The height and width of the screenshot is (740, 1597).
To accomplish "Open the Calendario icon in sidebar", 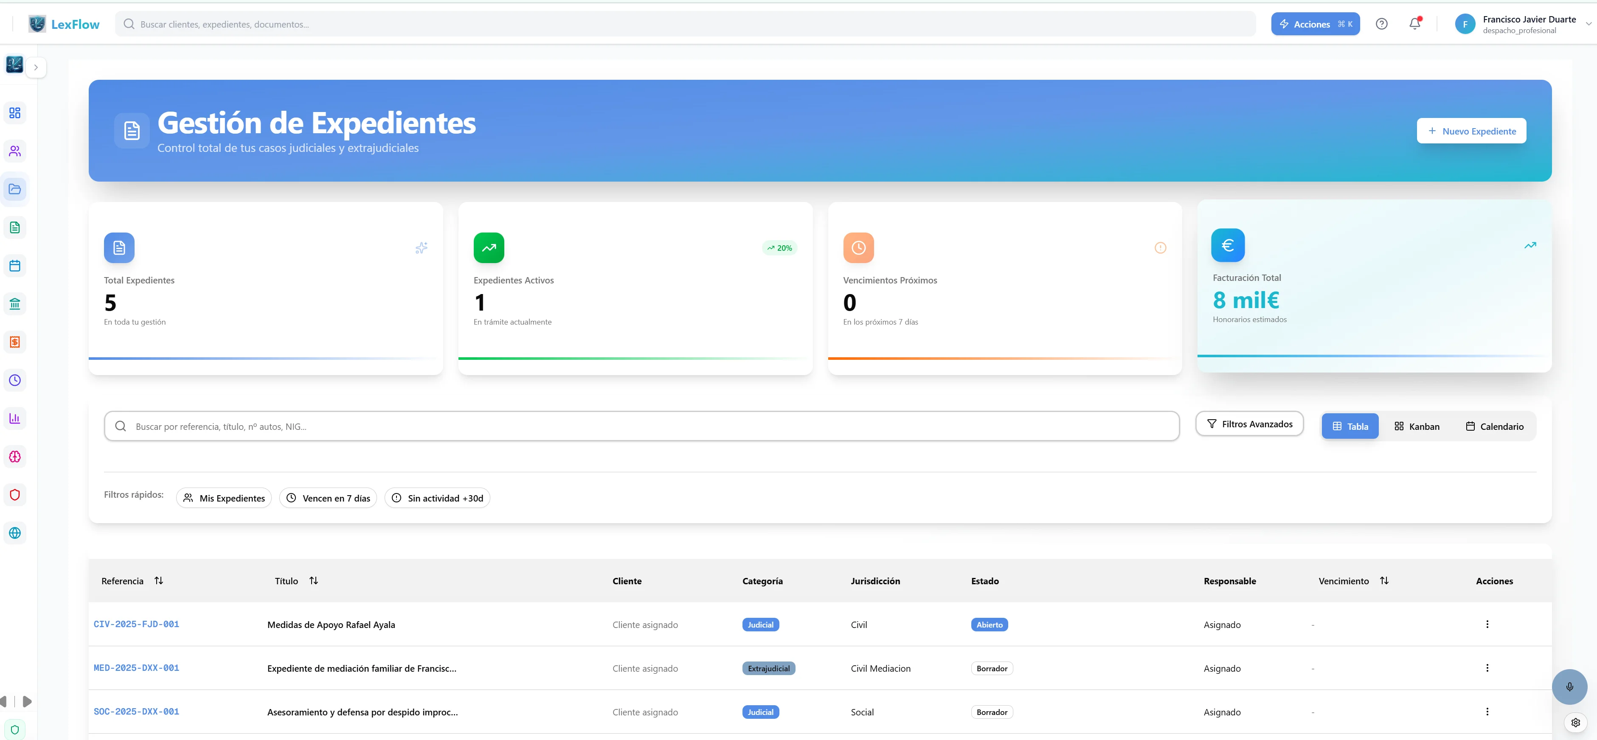I will 15,265.
